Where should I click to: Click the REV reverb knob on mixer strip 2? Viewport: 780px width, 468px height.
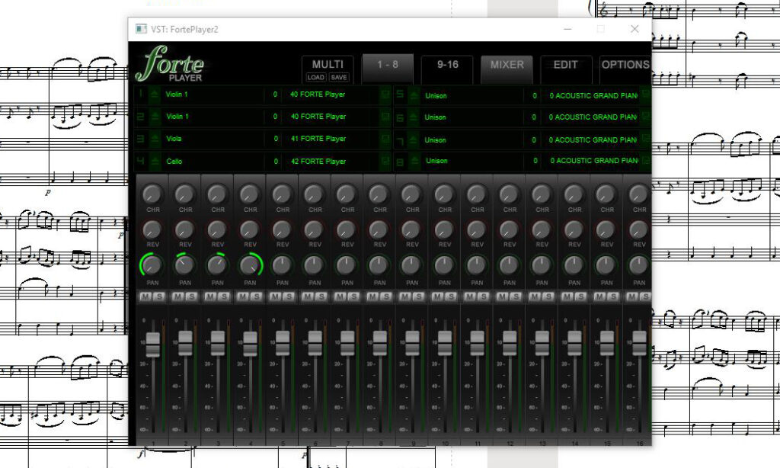coord(184,229)
